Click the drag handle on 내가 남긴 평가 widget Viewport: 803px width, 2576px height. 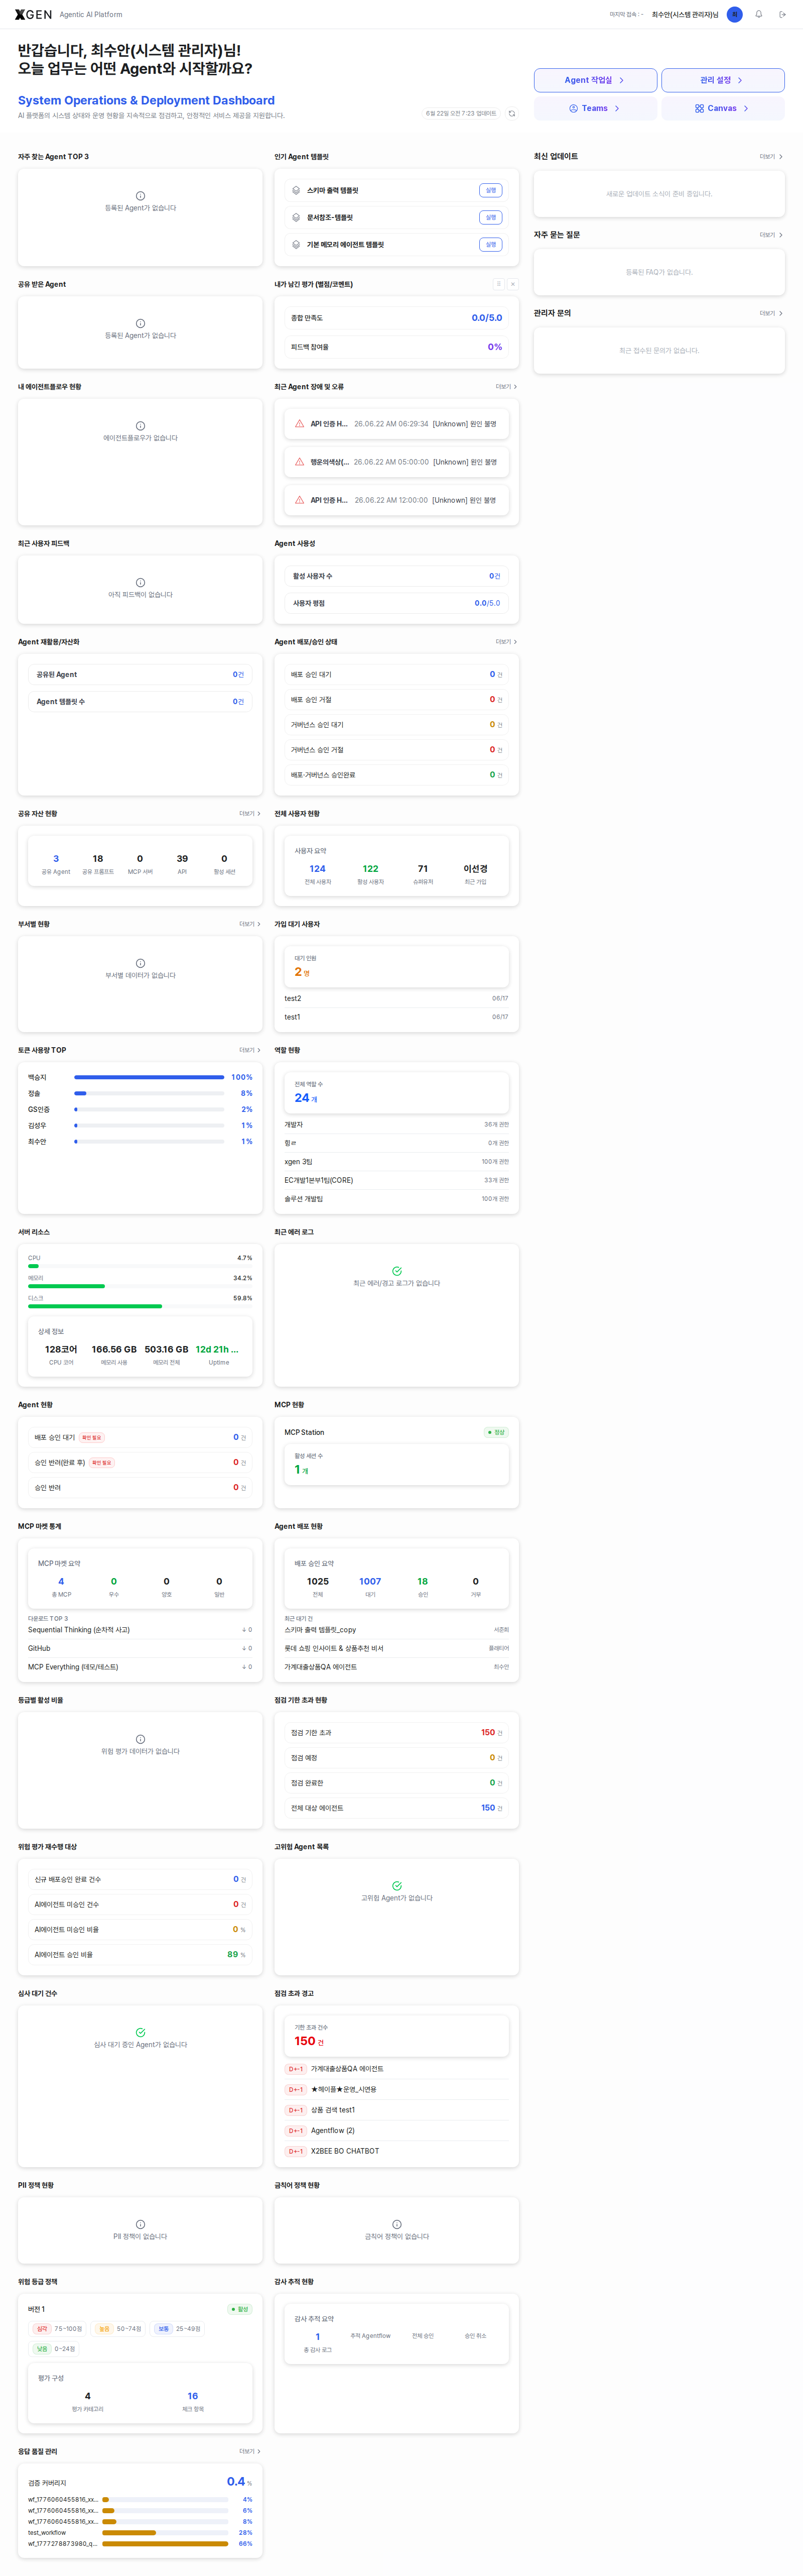498,284
